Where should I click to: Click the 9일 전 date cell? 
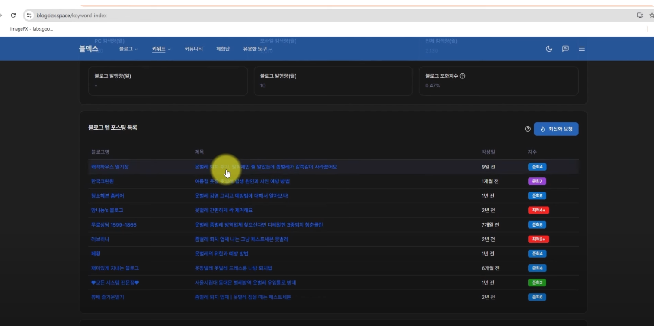tap(488, 167)
